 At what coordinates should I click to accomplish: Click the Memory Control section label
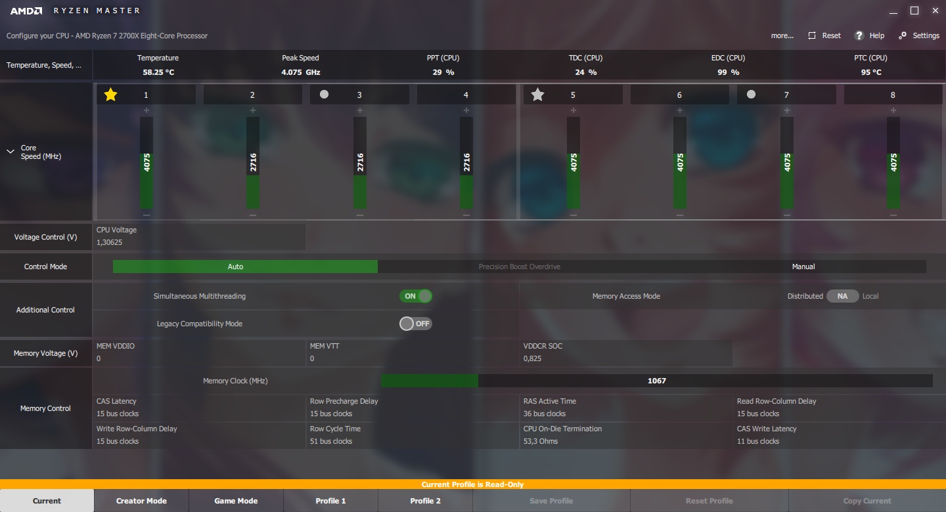coord(45,408)
